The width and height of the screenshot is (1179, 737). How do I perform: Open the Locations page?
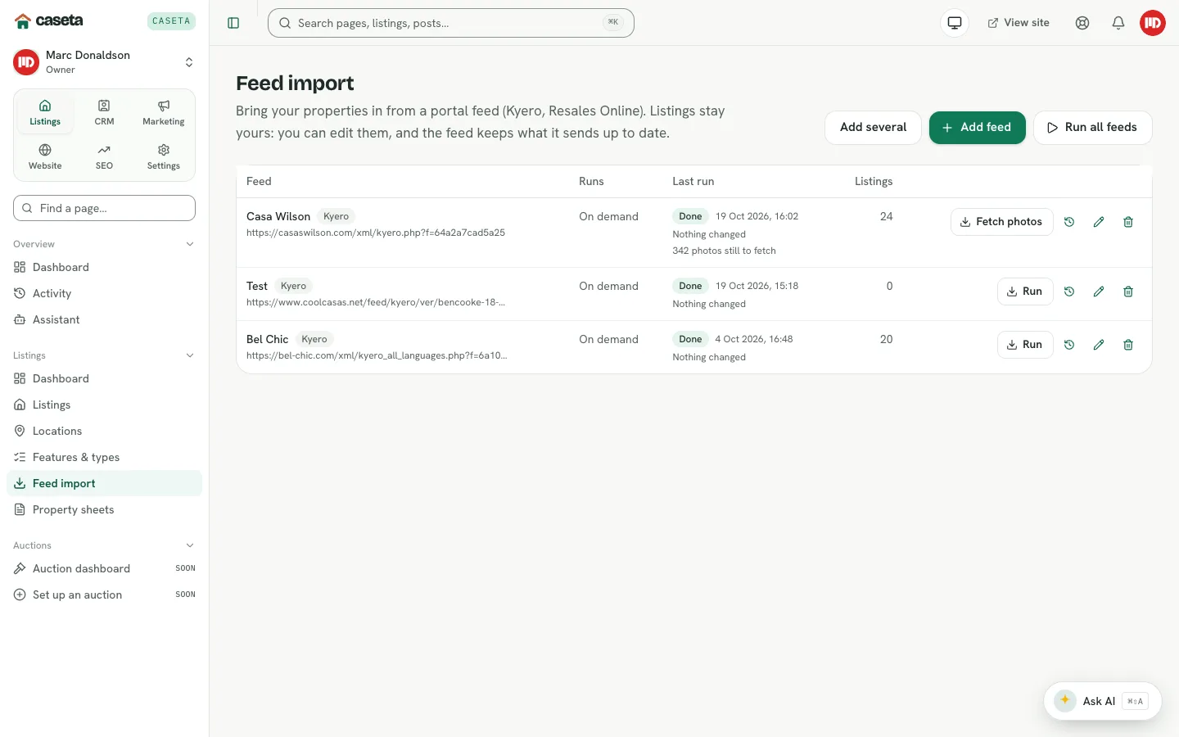(x=104, y=431)
